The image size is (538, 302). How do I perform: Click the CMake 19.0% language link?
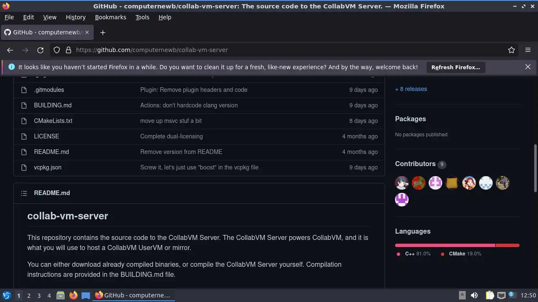coord(461,254)
